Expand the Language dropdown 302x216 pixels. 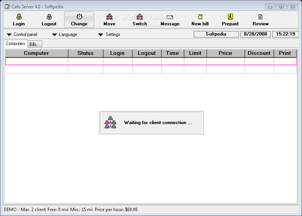click(x=65, y=34)
